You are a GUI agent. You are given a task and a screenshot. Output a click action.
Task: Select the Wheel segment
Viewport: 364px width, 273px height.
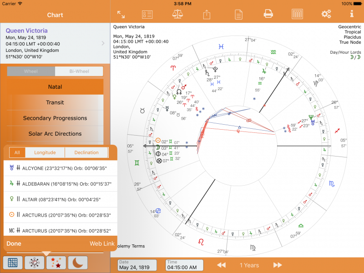[x=31, y=71]
